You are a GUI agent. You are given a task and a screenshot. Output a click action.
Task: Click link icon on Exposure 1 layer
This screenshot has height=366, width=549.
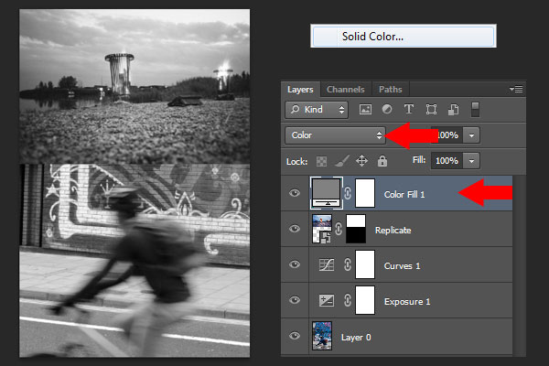pyautogui.click(x=348, y=300)
